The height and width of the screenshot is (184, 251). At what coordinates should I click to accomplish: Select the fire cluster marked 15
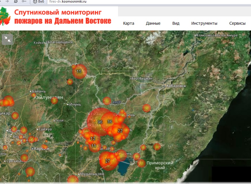(x=79, y=71)
